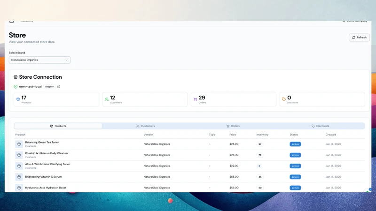Click Aloe & Witch Hazel Clarifying Toner icon
Image resolution: width=376 pixels, height=211 pixels.
tap(19, 166)
